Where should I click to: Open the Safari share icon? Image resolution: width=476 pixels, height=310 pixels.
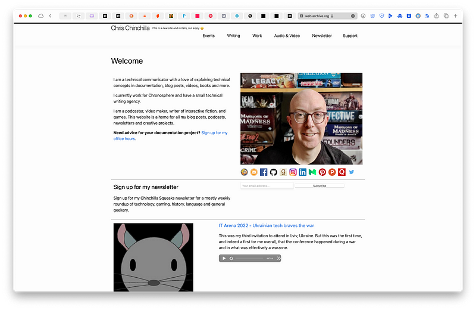coord(436,16)
